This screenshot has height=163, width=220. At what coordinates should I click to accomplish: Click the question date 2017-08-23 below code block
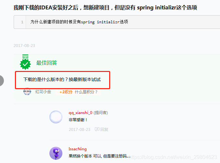coord(24,46)
